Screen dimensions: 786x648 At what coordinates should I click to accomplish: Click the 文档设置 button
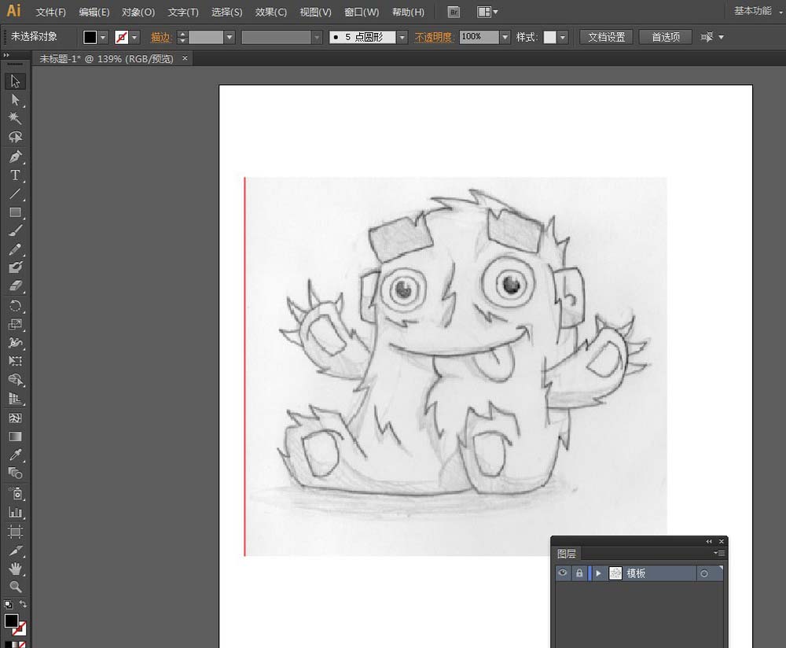[x=606, y=37]
